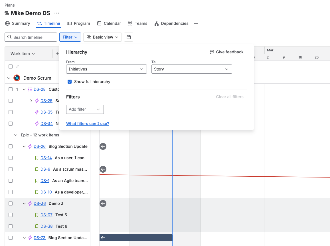Click the plus icon to add a tab
330x246 pixels.
(196, 23)
